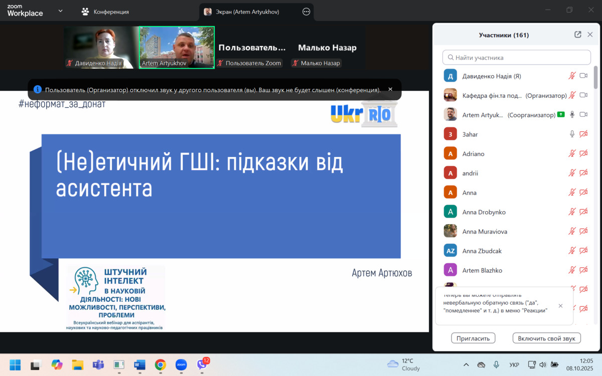
Task: Toggle the УКР keyboard language indicator
Action: pos(514,365)
